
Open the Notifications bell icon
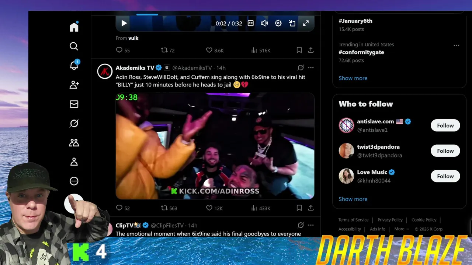click(74, 66)
